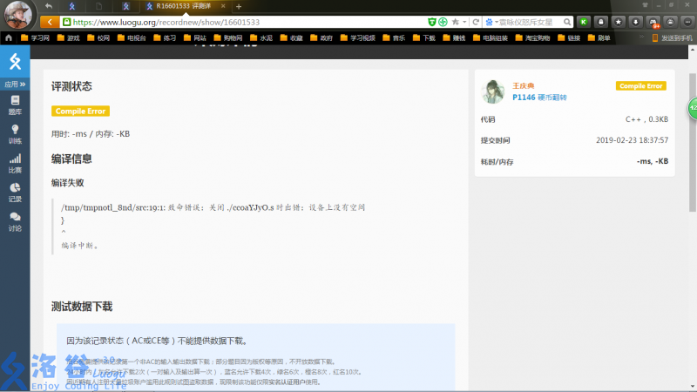Expand the bookmarks bar overflow chevron
The height and width of the screenshot is (392, 697).
[x=643, y=38]
